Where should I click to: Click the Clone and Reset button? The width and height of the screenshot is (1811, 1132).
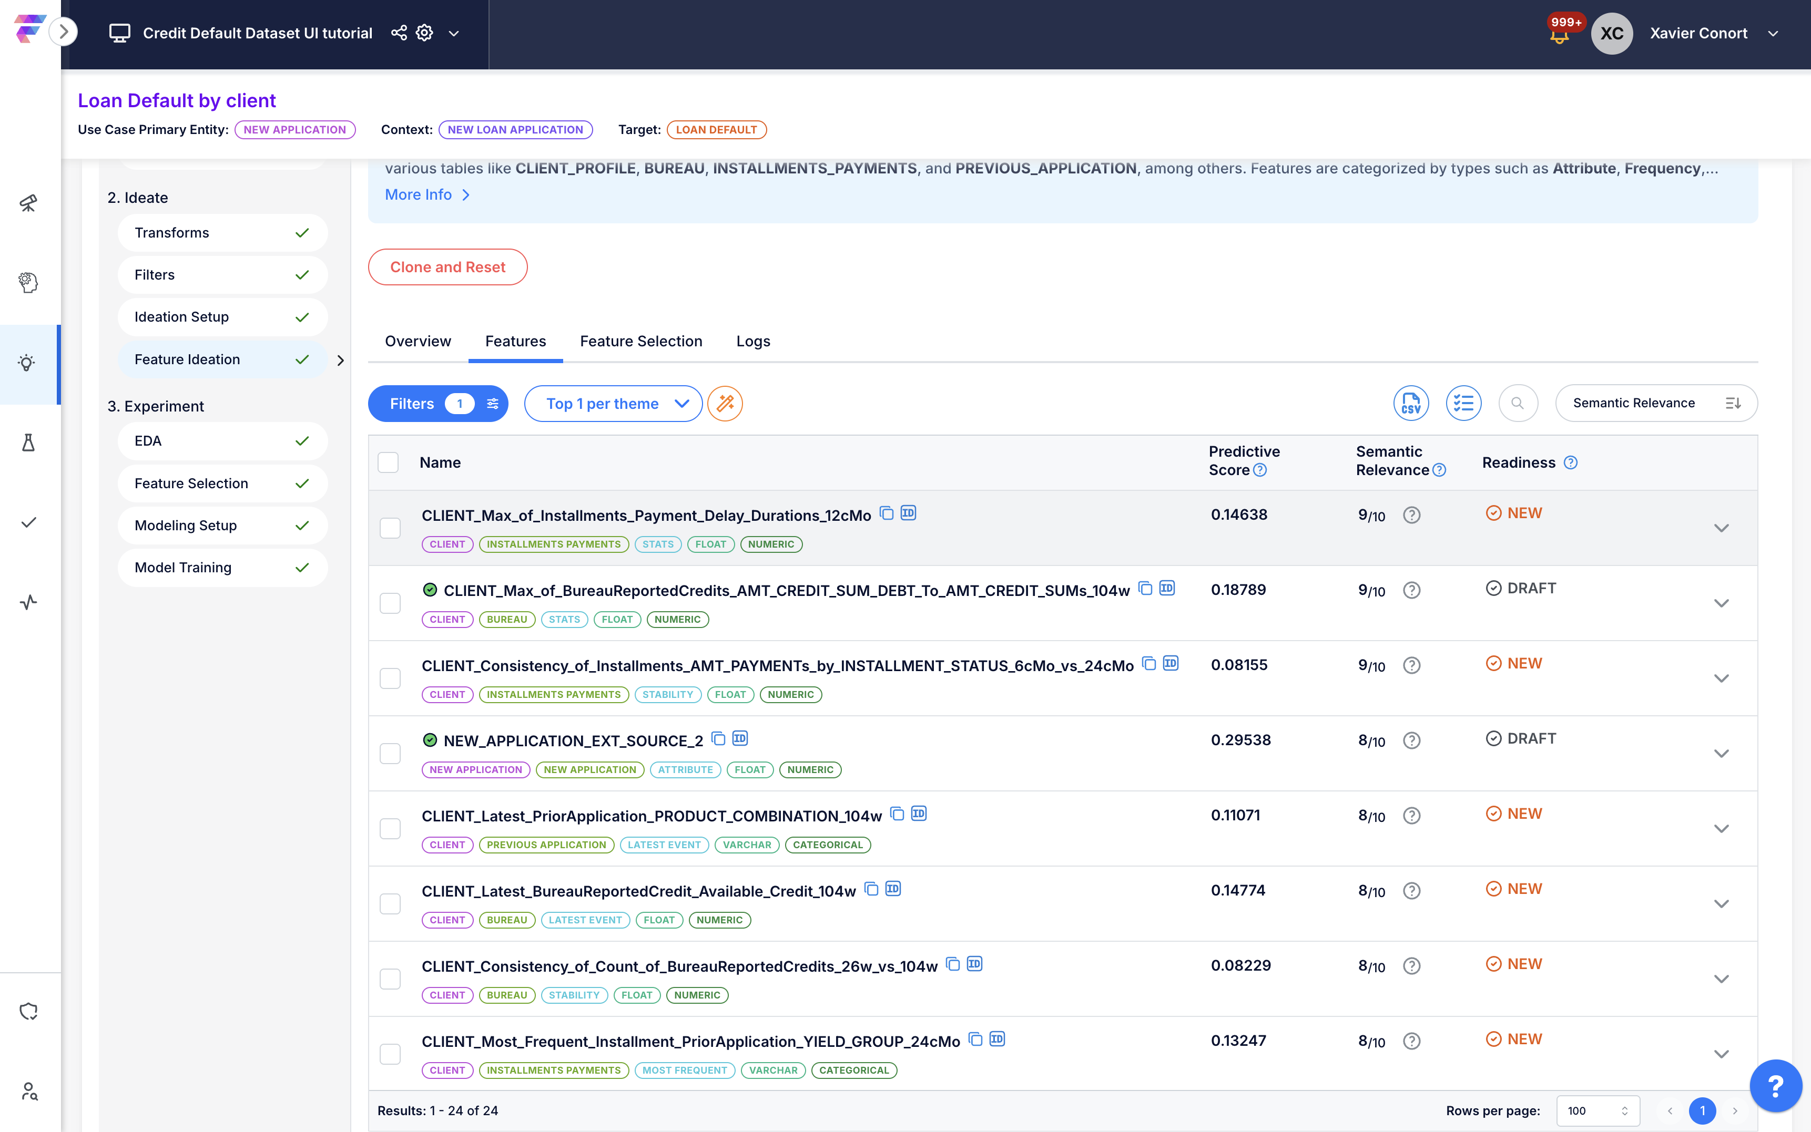coord(447,267)
